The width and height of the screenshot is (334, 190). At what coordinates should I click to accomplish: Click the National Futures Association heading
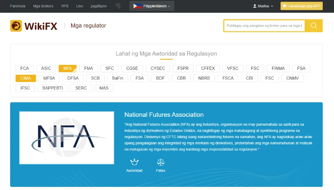(x=164, y=115)
